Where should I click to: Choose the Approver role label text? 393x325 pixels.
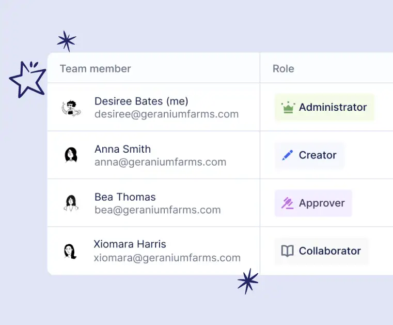[322, 203]
